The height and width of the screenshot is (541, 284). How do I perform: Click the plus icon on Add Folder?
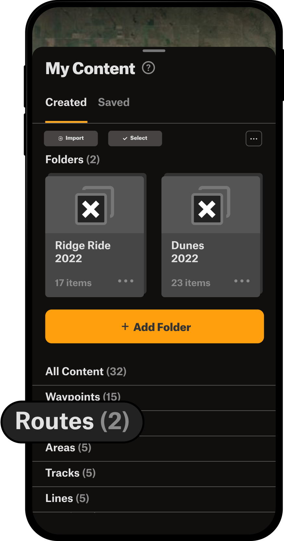click(125, 326)
